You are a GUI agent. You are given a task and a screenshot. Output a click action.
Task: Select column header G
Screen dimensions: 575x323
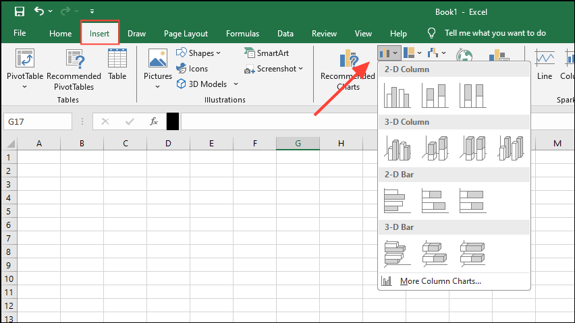point(298,143)
